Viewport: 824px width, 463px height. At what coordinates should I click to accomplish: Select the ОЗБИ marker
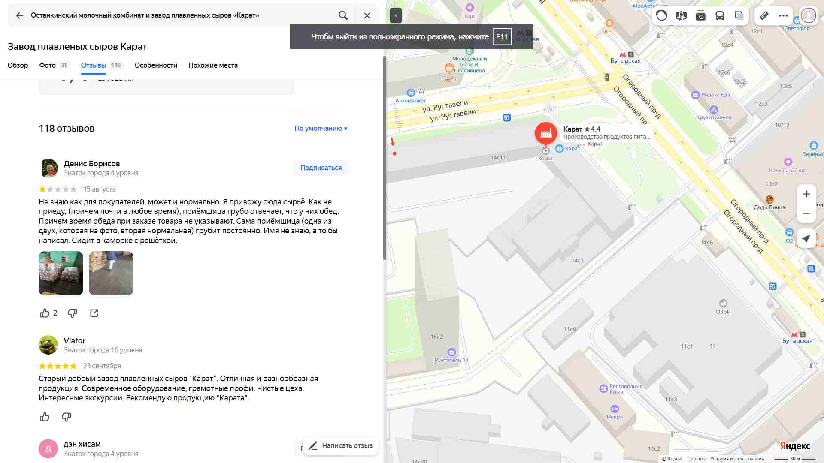(x=723, y=303)
